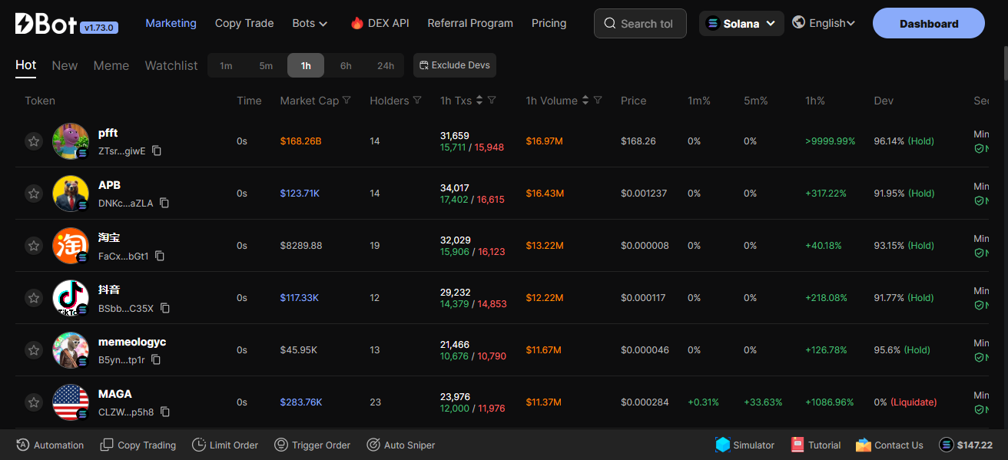Open the pfft token avatar

click(71, 141)
